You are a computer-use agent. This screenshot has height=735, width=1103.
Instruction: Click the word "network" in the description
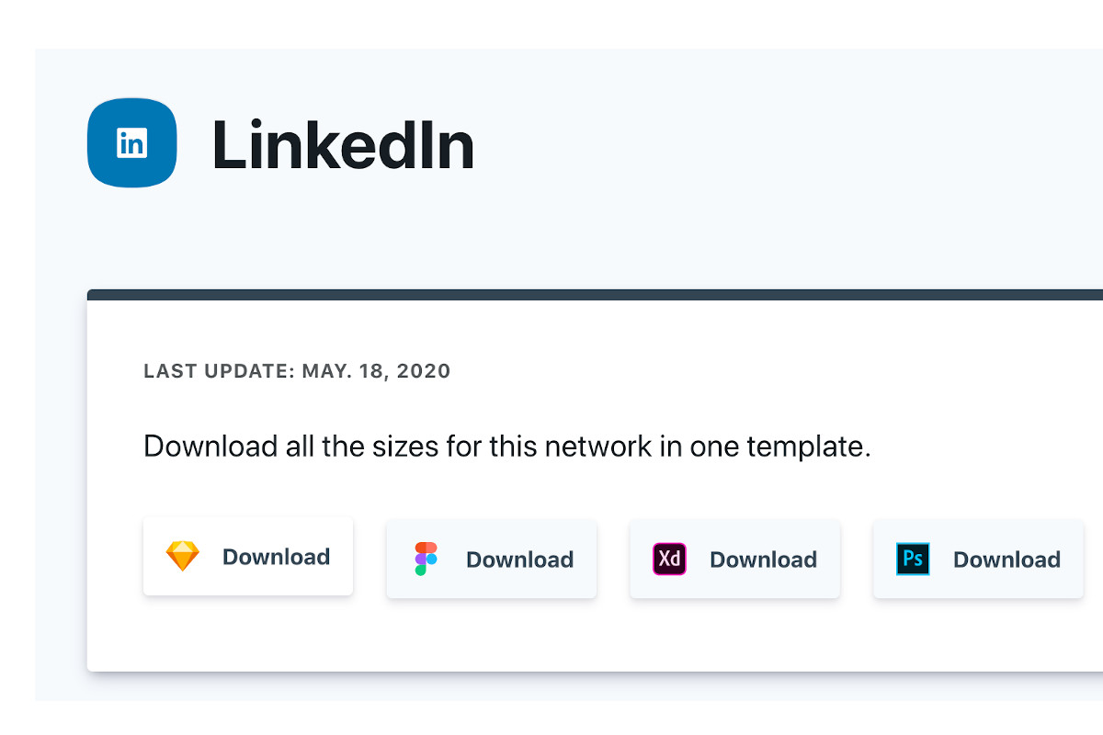[598, 447]
